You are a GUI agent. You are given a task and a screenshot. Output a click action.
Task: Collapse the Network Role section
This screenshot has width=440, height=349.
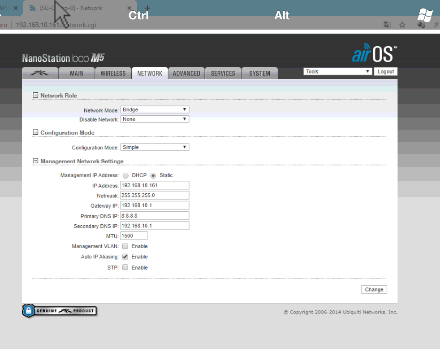coord(35,95)
